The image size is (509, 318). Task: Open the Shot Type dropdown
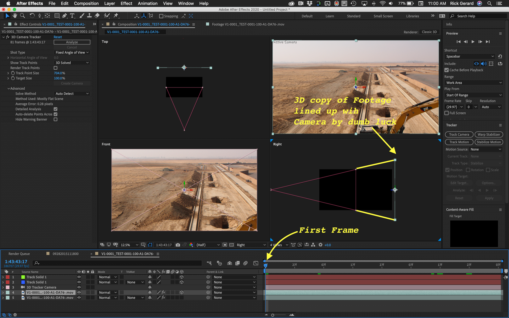72,52
